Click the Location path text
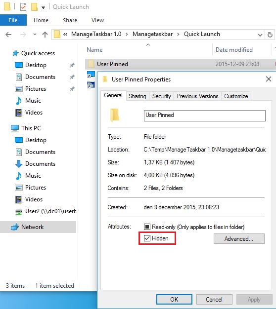Viewport: 276px width, 309px height. pos(205,150)
